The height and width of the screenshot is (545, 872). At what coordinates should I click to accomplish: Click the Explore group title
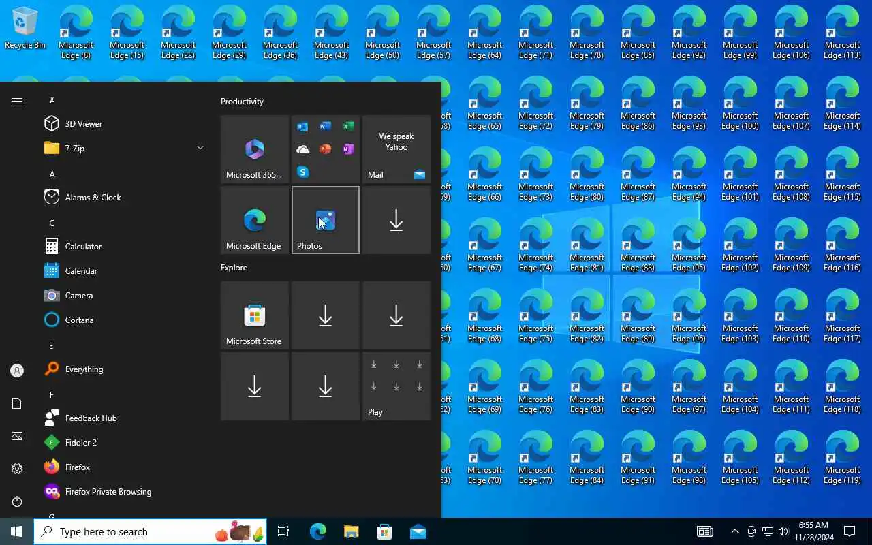pos(234,268)
